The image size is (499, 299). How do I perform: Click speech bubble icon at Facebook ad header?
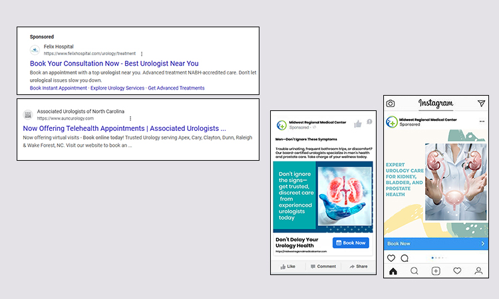point(369,122)
